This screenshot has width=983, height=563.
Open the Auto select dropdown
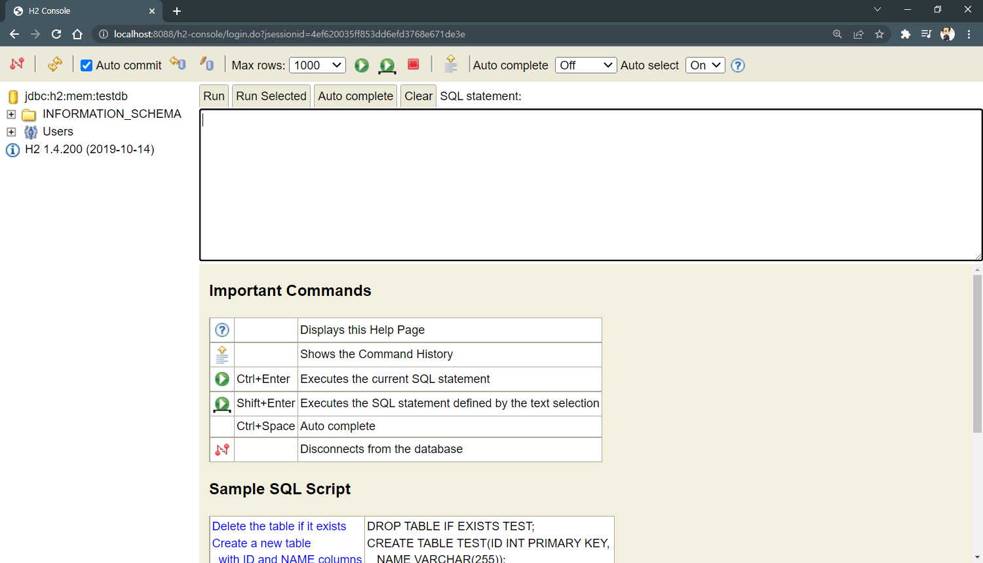click(x=705, y=65)
